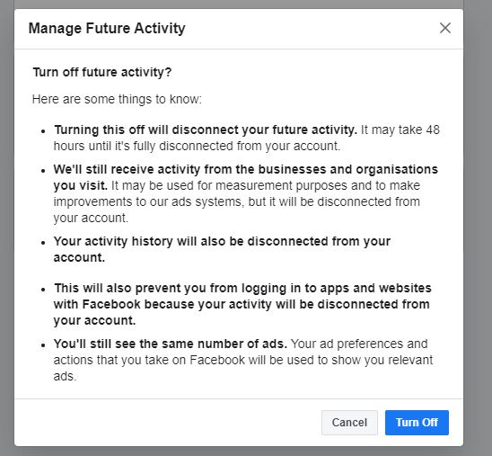Viewport: 492px width, 456px height.
Task: Click the dimmed background left of dialog
Action: coord(7,228)
